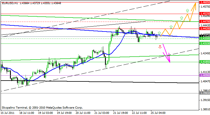This screenshot has width=210, height=115.
Task: Select the green up arrow below the 1.45250 line
Action: pos(182,18)
